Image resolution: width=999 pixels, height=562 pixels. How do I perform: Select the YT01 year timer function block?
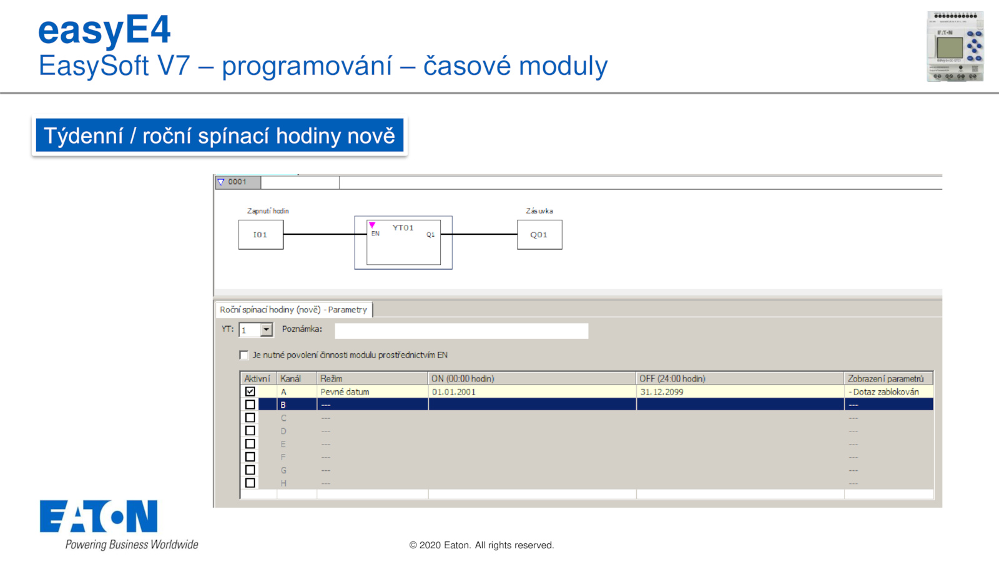pyautogui.click(x=403, y=242)
